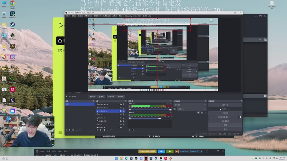This screenshot has width=287, height=161.
Task: Open the hamburger menu icon in the green app
Action: [60, 132]
